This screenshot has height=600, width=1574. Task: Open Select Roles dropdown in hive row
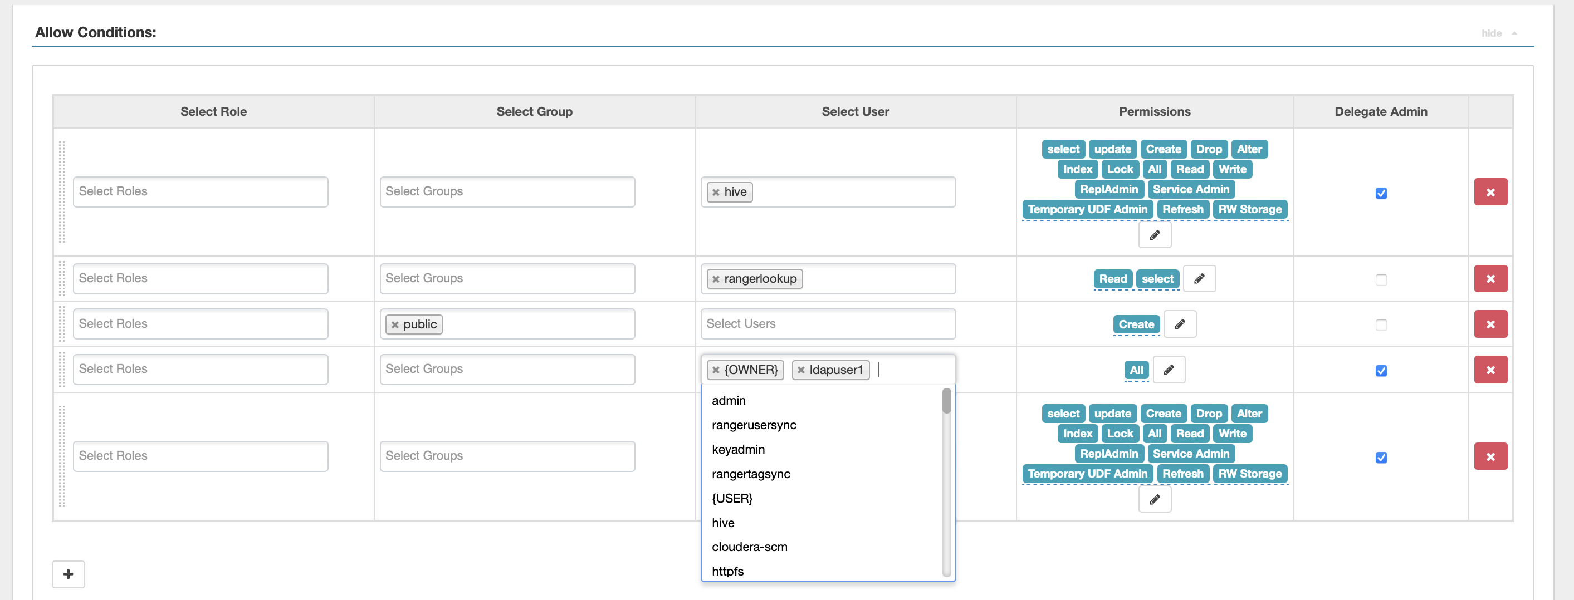coord(201,191)
